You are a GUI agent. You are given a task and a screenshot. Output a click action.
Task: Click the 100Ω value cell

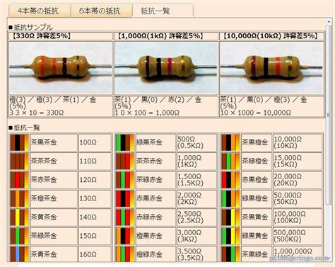pyautogui.click(x=95, y=142)
